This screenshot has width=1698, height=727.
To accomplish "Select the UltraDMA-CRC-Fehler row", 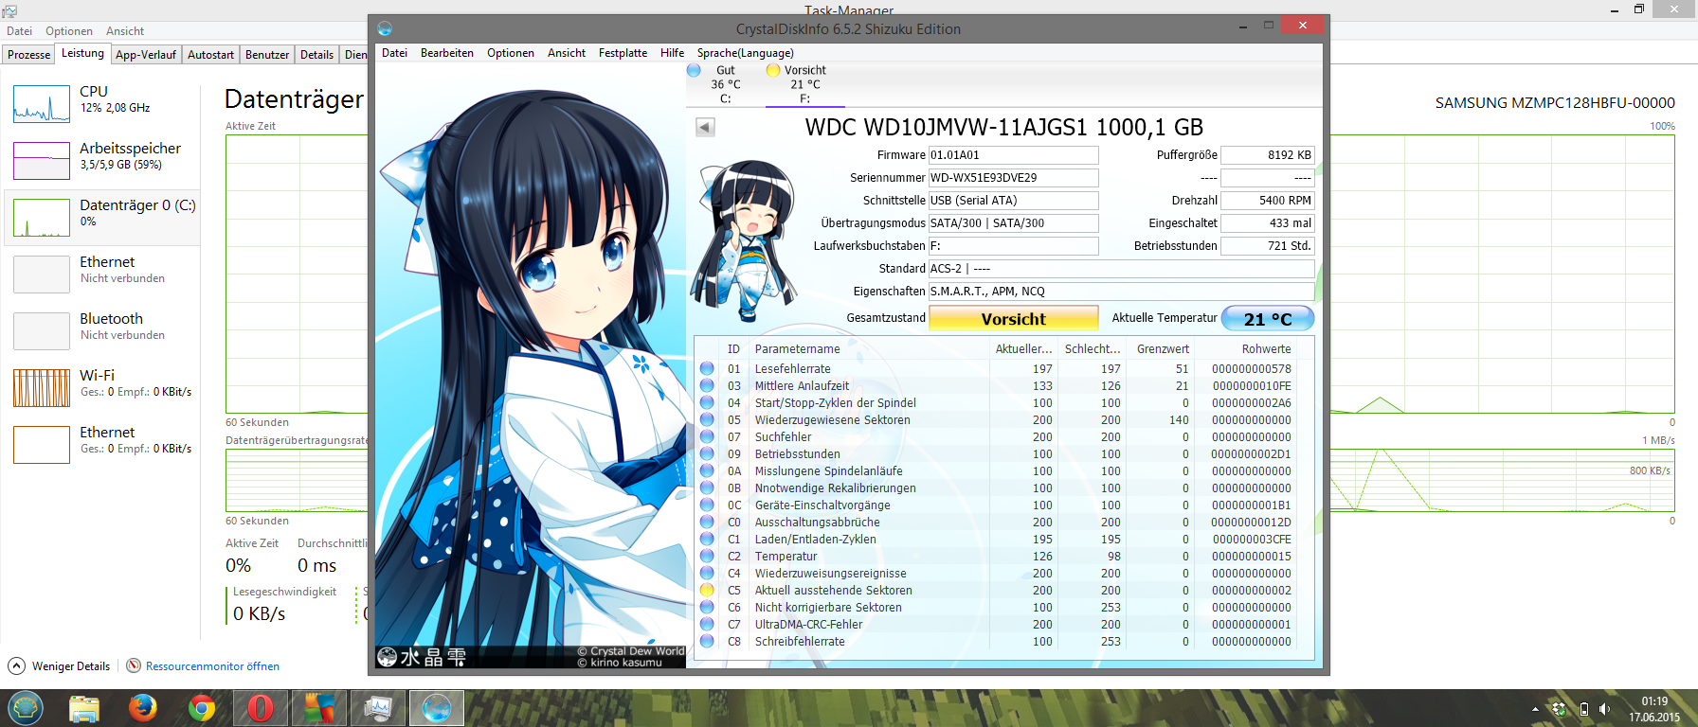I will point(998,624).
